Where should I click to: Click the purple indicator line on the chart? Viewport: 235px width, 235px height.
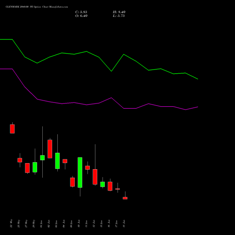[x=99, y=103]
